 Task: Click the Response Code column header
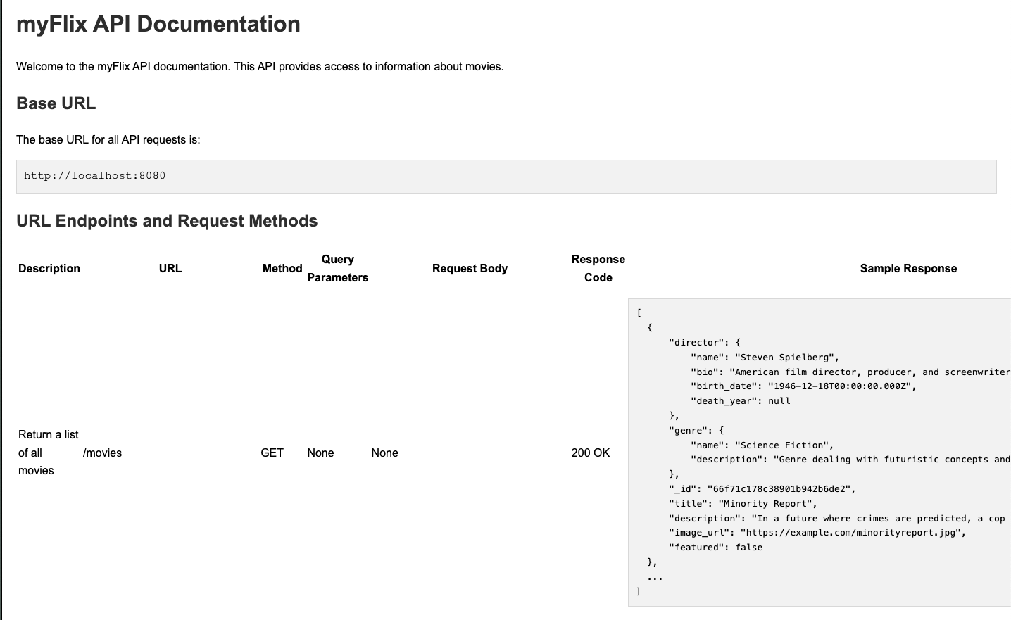click(x=598, y=268)
